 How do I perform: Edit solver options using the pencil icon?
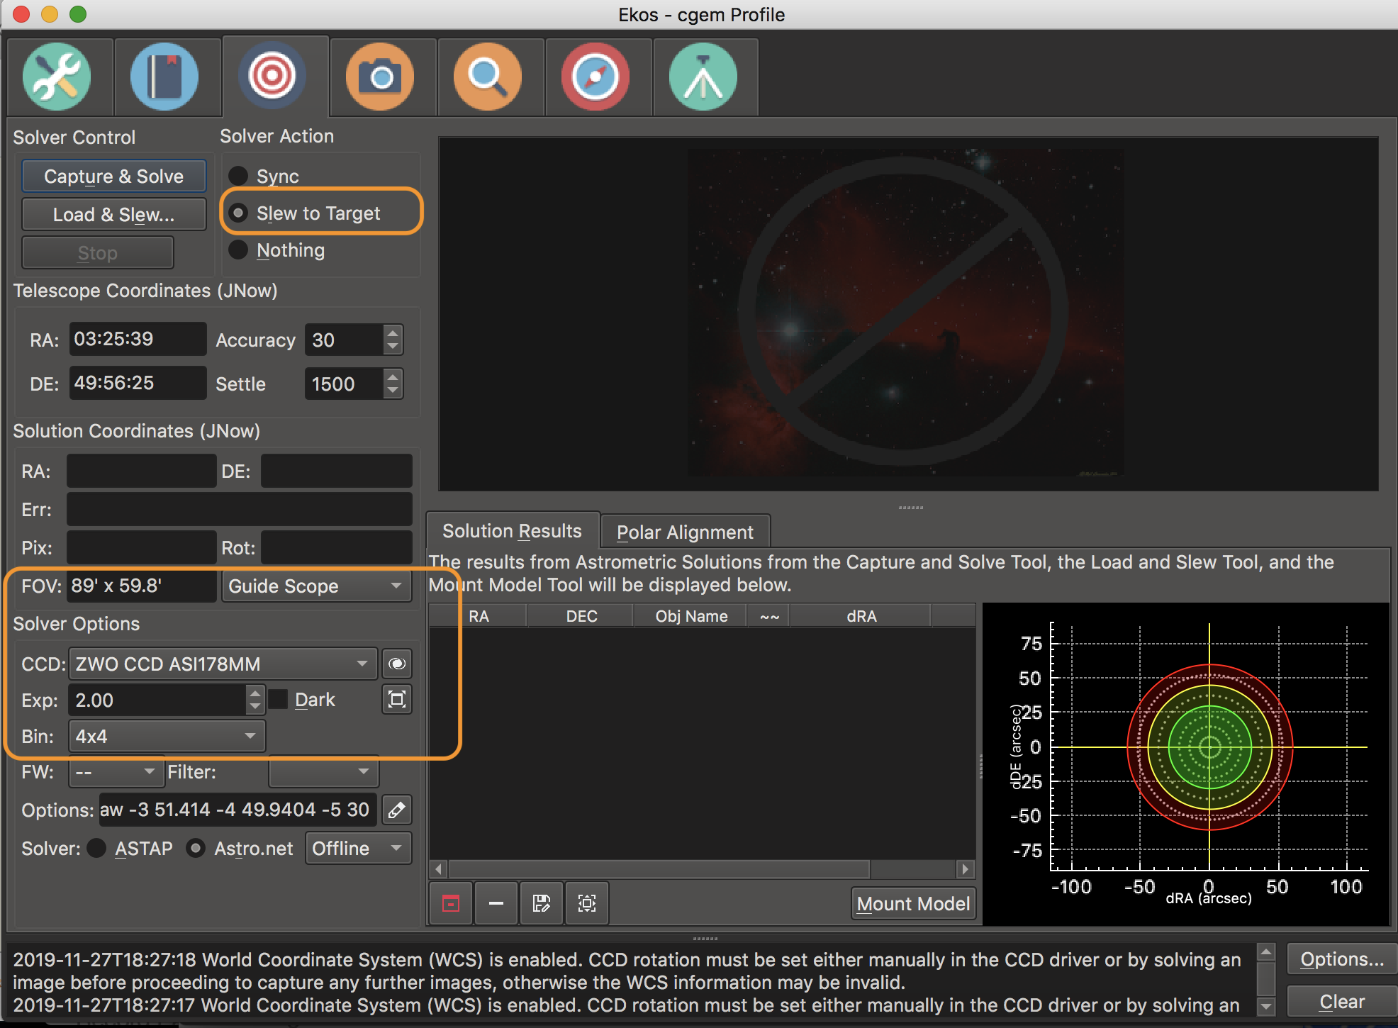(396, 810)
